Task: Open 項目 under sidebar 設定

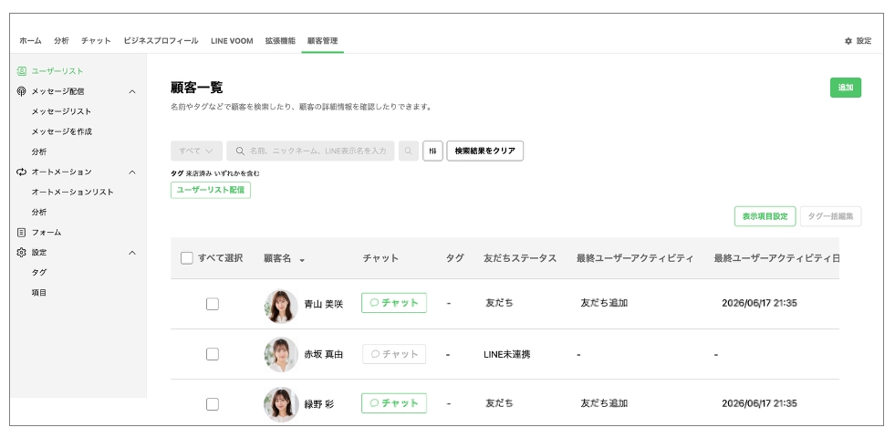Action: [x=39, y=293]
